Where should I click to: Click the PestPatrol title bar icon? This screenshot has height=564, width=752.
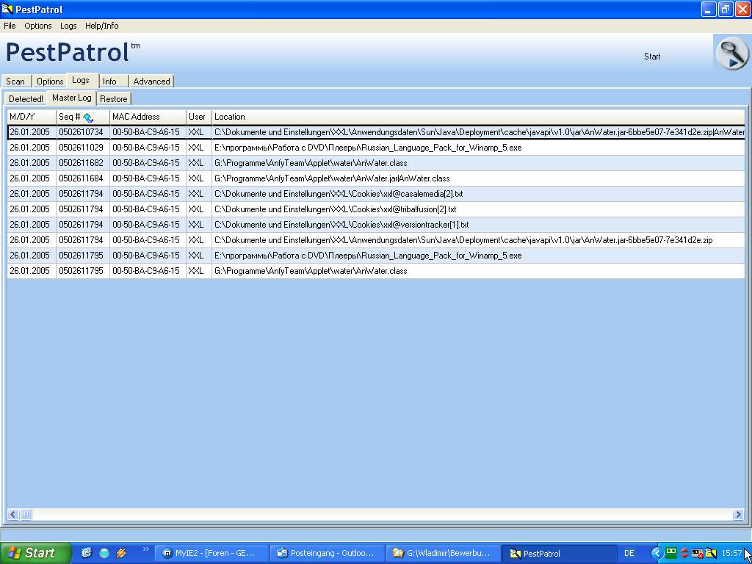(7, 9)
